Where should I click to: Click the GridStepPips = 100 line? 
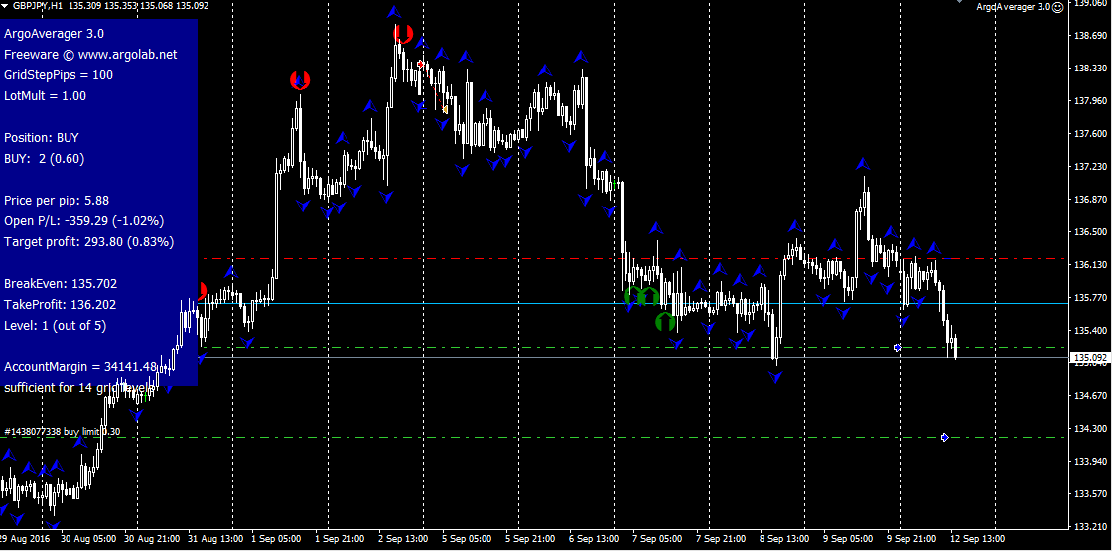59,75
